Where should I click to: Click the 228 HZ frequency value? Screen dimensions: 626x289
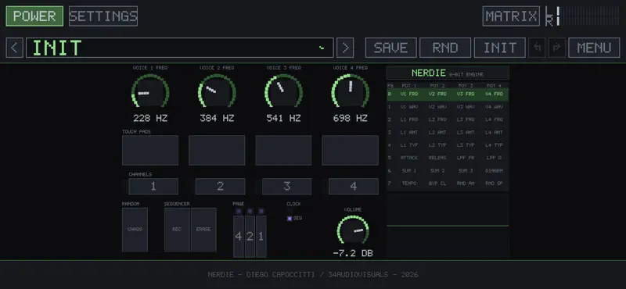150,119
